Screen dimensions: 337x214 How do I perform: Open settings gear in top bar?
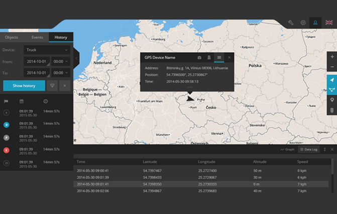pos(303,23)
